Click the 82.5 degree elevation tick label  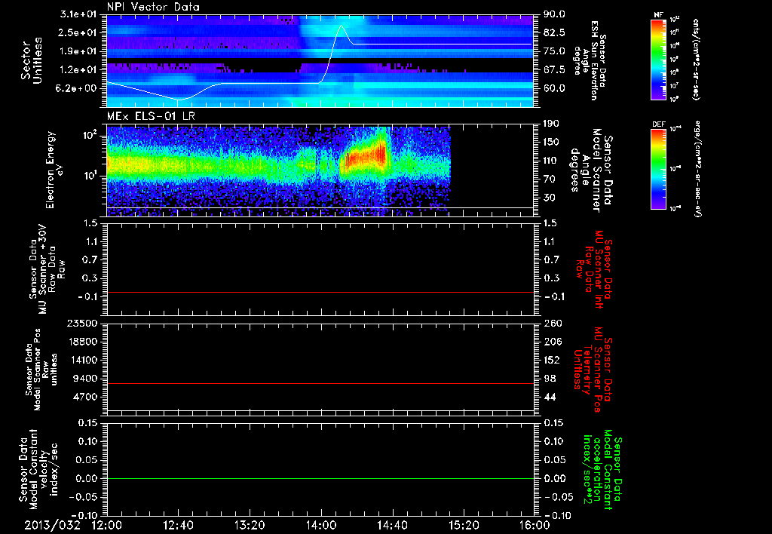(x=554, y=32)
